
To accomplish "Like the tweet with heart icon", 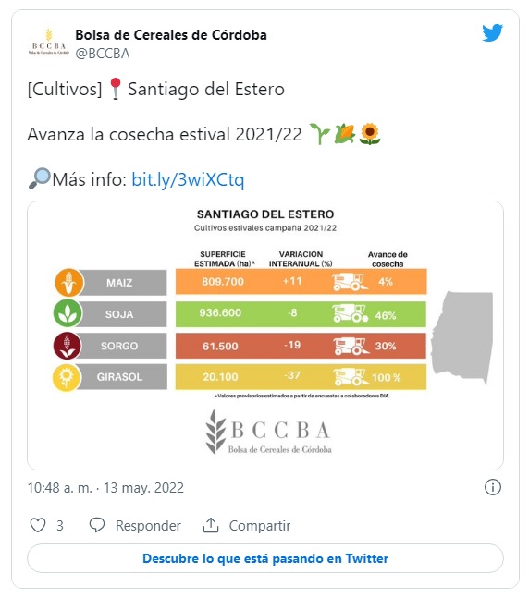I will pos(38,525).
